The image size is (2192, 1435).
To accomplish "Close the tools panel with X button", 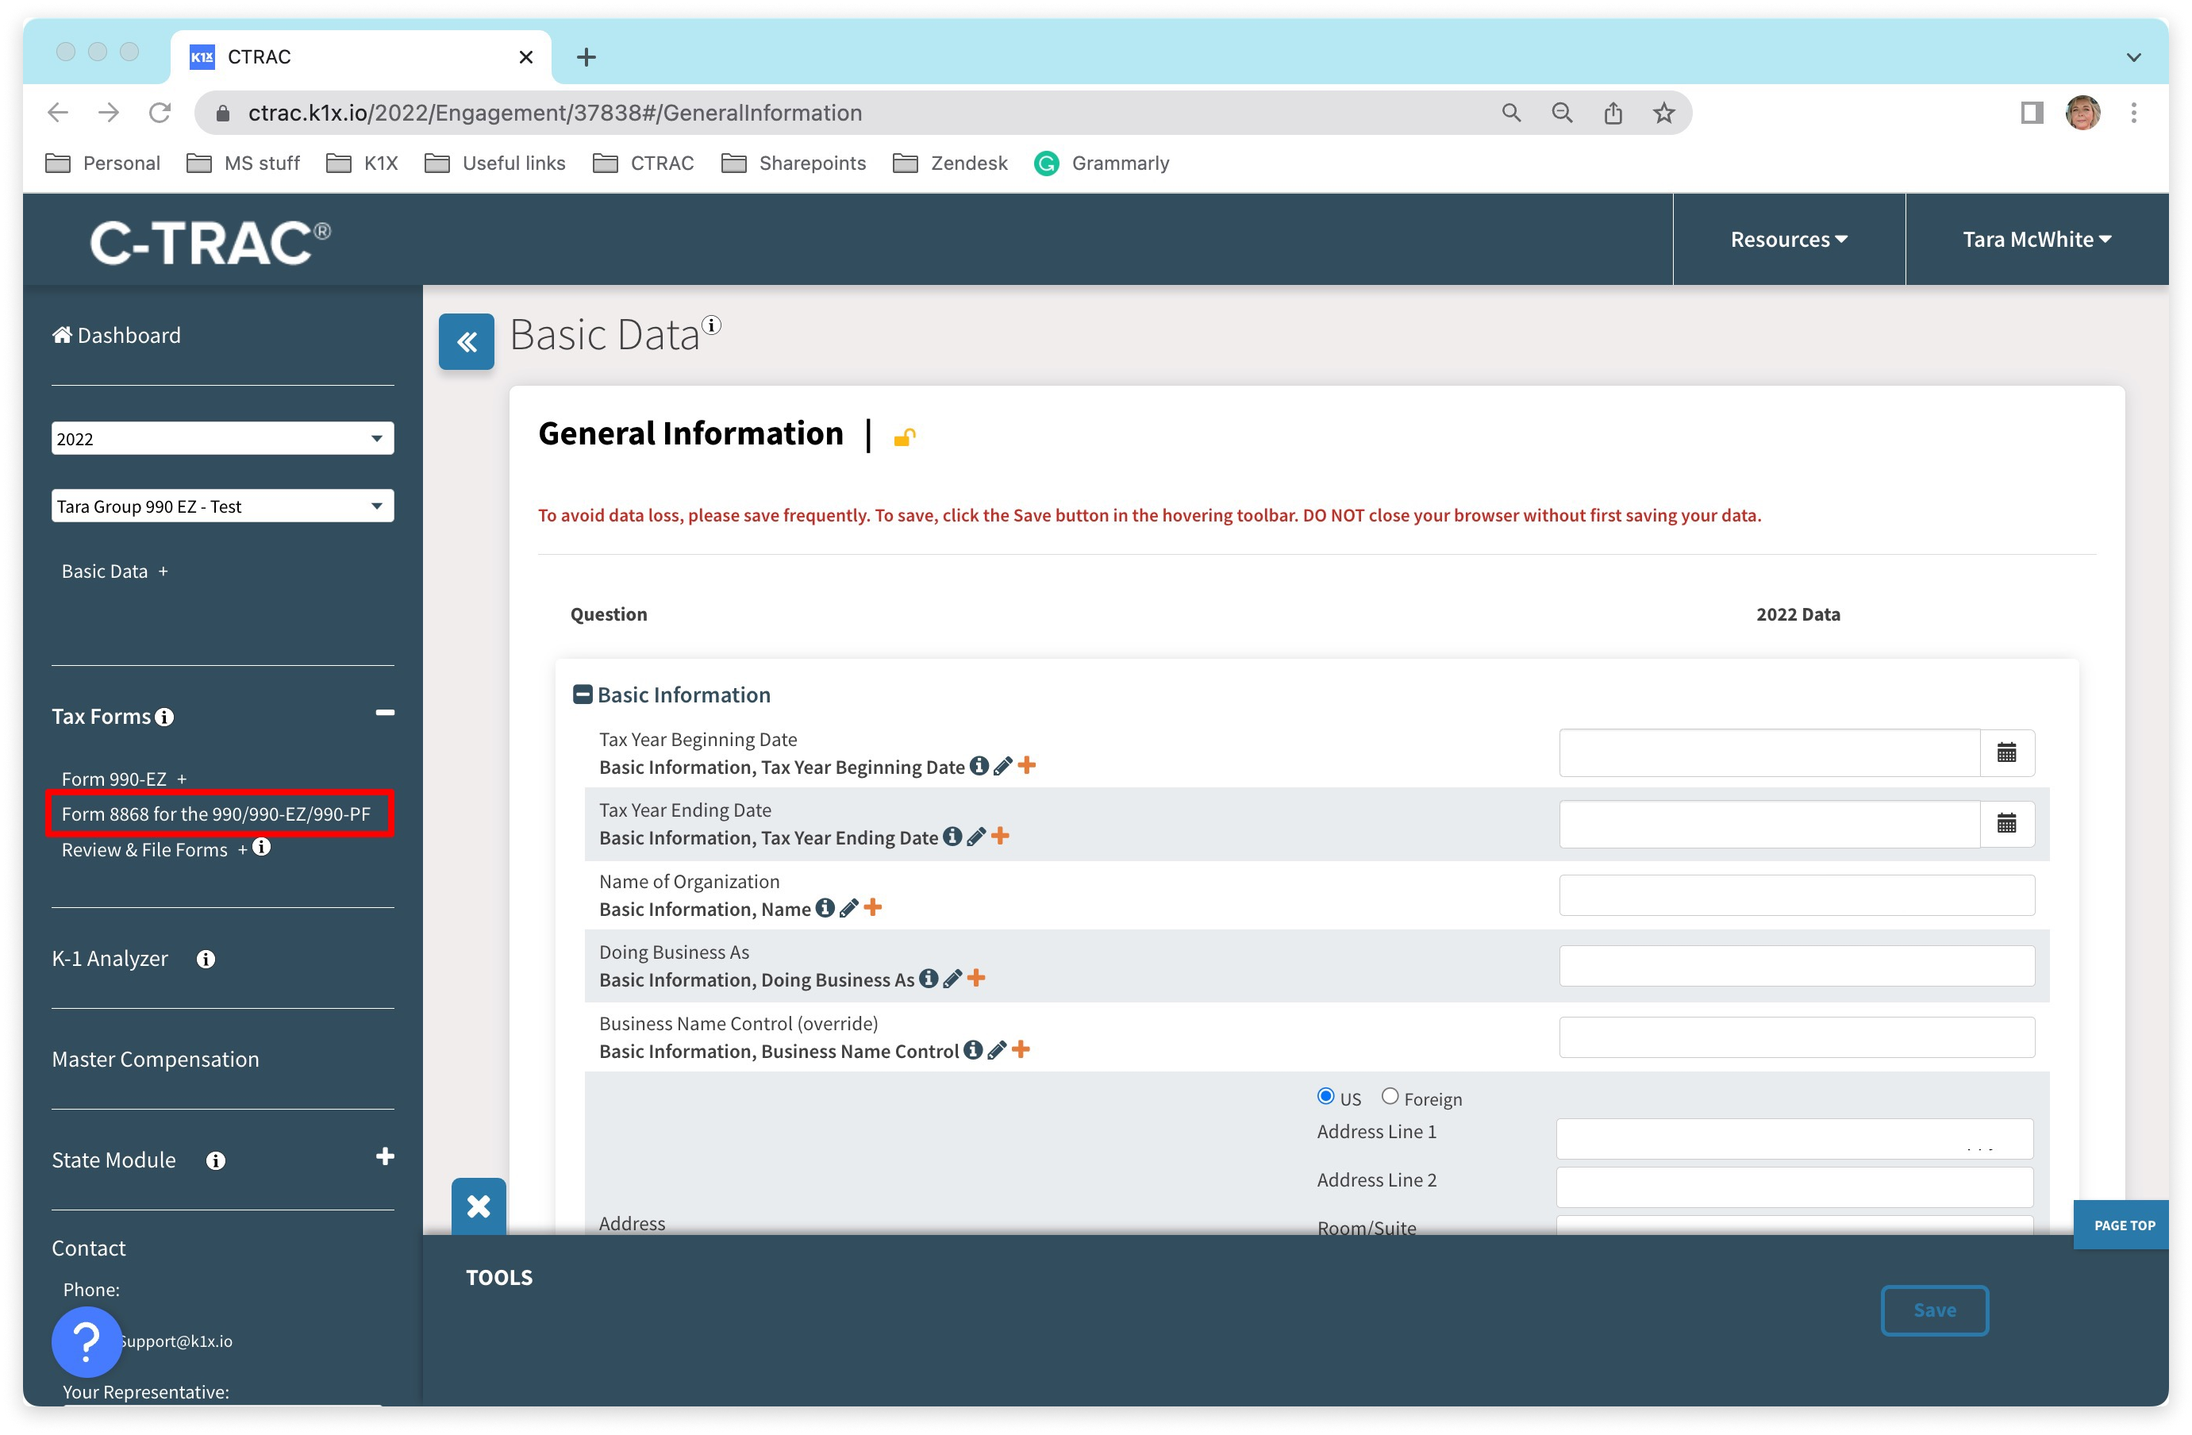I will (x=478, y=1206).
